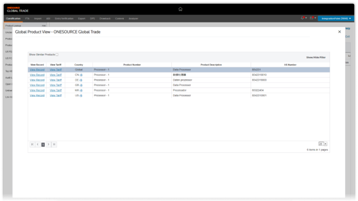Screen dimensions: 358x201
Task: Enable Show Similar Products checkbox
Action: (x=57, y=55)
